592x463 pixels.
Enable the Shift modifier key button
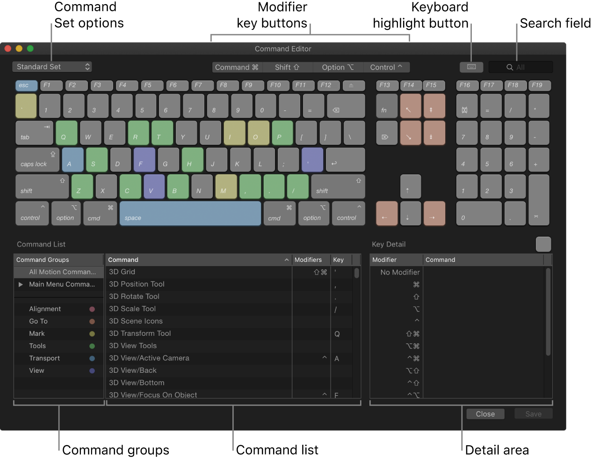coord(288,67)
